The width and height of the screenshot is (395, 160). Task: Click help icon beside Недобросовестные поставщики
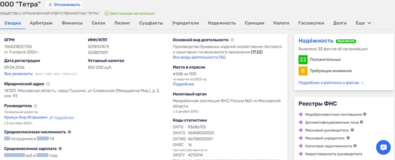point(365,114)
